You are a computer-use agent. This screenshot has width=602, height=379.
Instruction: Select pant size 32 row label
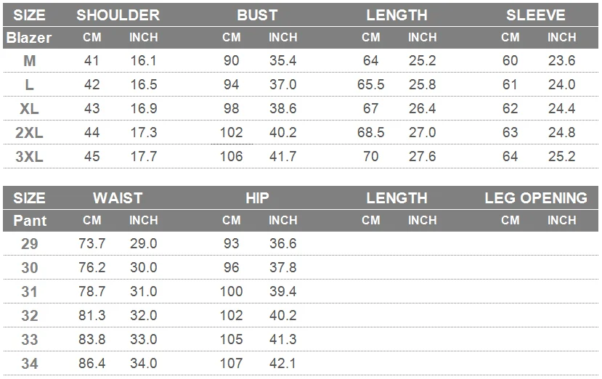[x=30, y=315]
